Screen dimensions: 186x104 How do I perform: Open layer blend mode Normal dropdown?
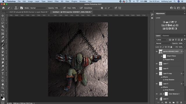[163, 43]
